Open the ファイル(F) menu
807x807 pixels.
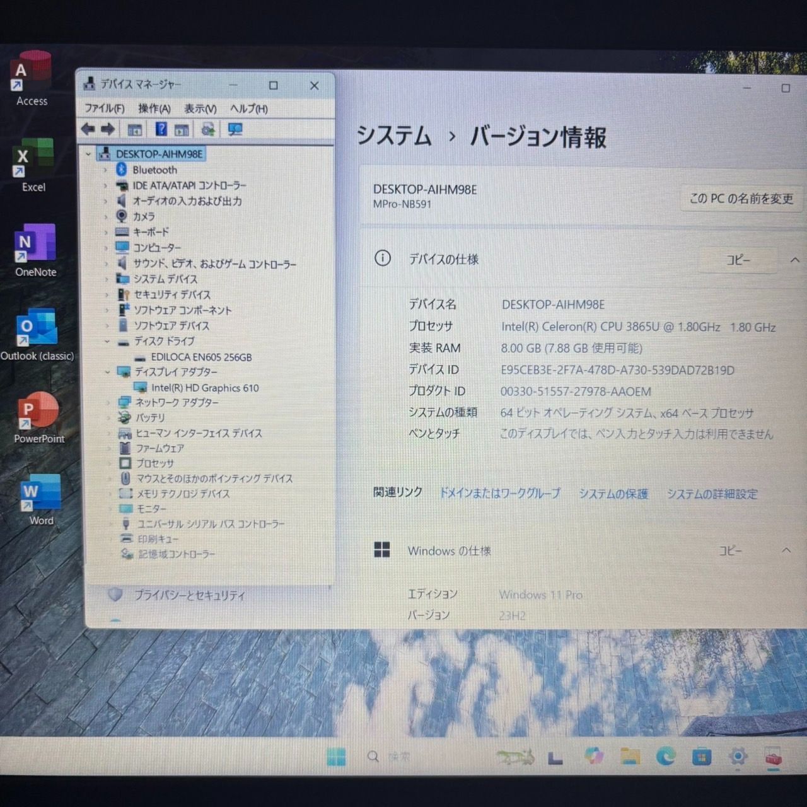pos(105,108)
